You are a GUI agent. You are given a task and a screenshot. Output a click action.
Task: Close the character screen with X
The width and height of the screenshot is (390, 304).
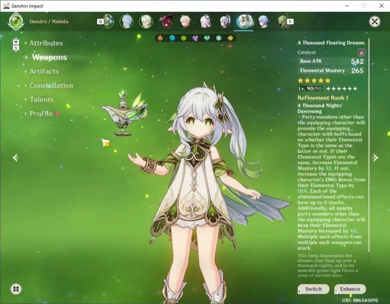pos(374,21)
